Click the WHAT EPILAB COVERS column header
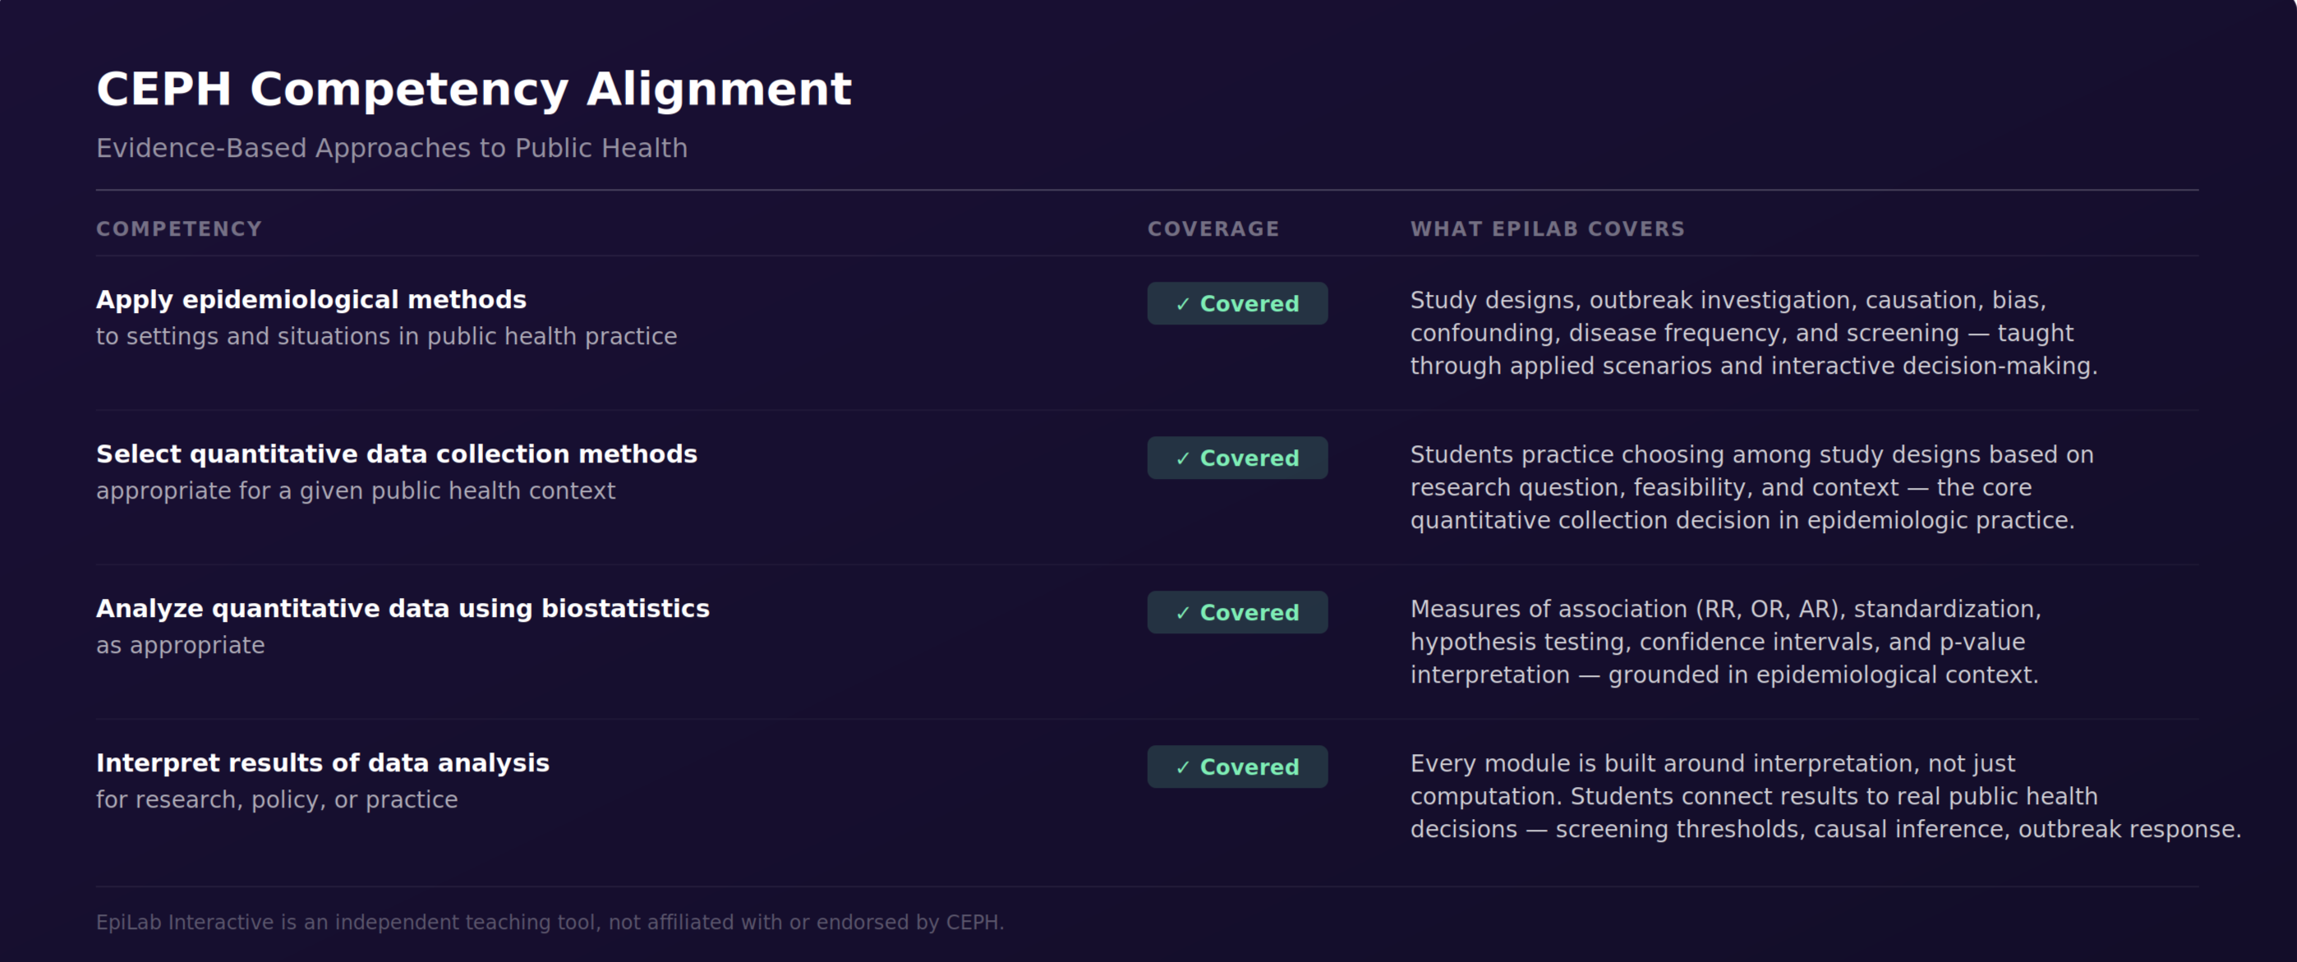 (1547, 229)
